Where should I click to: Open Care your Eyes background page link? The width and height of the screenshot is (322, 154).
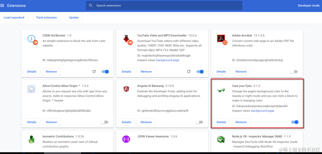263,111
